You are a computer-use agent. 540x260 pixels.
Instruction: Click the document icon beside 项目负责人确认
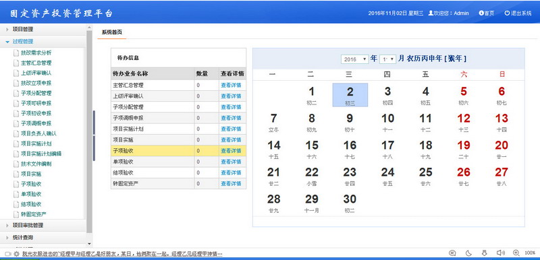click(16, 133)
